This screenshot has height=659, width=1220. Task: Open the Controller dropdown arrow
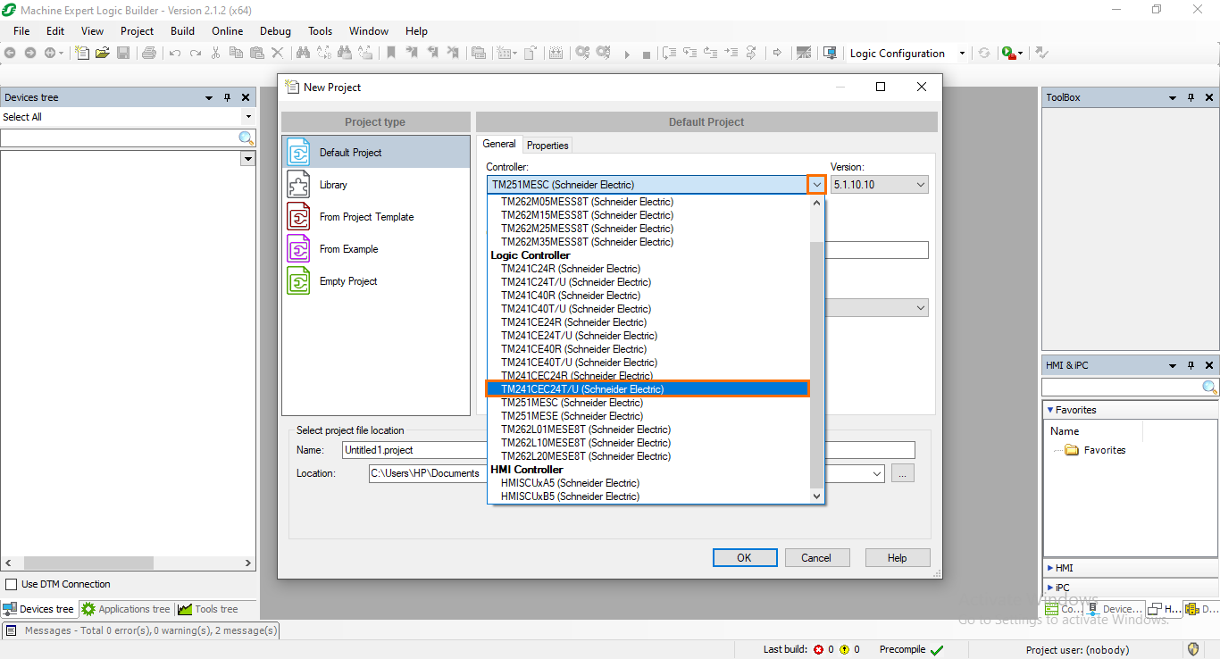click(816, 185)
